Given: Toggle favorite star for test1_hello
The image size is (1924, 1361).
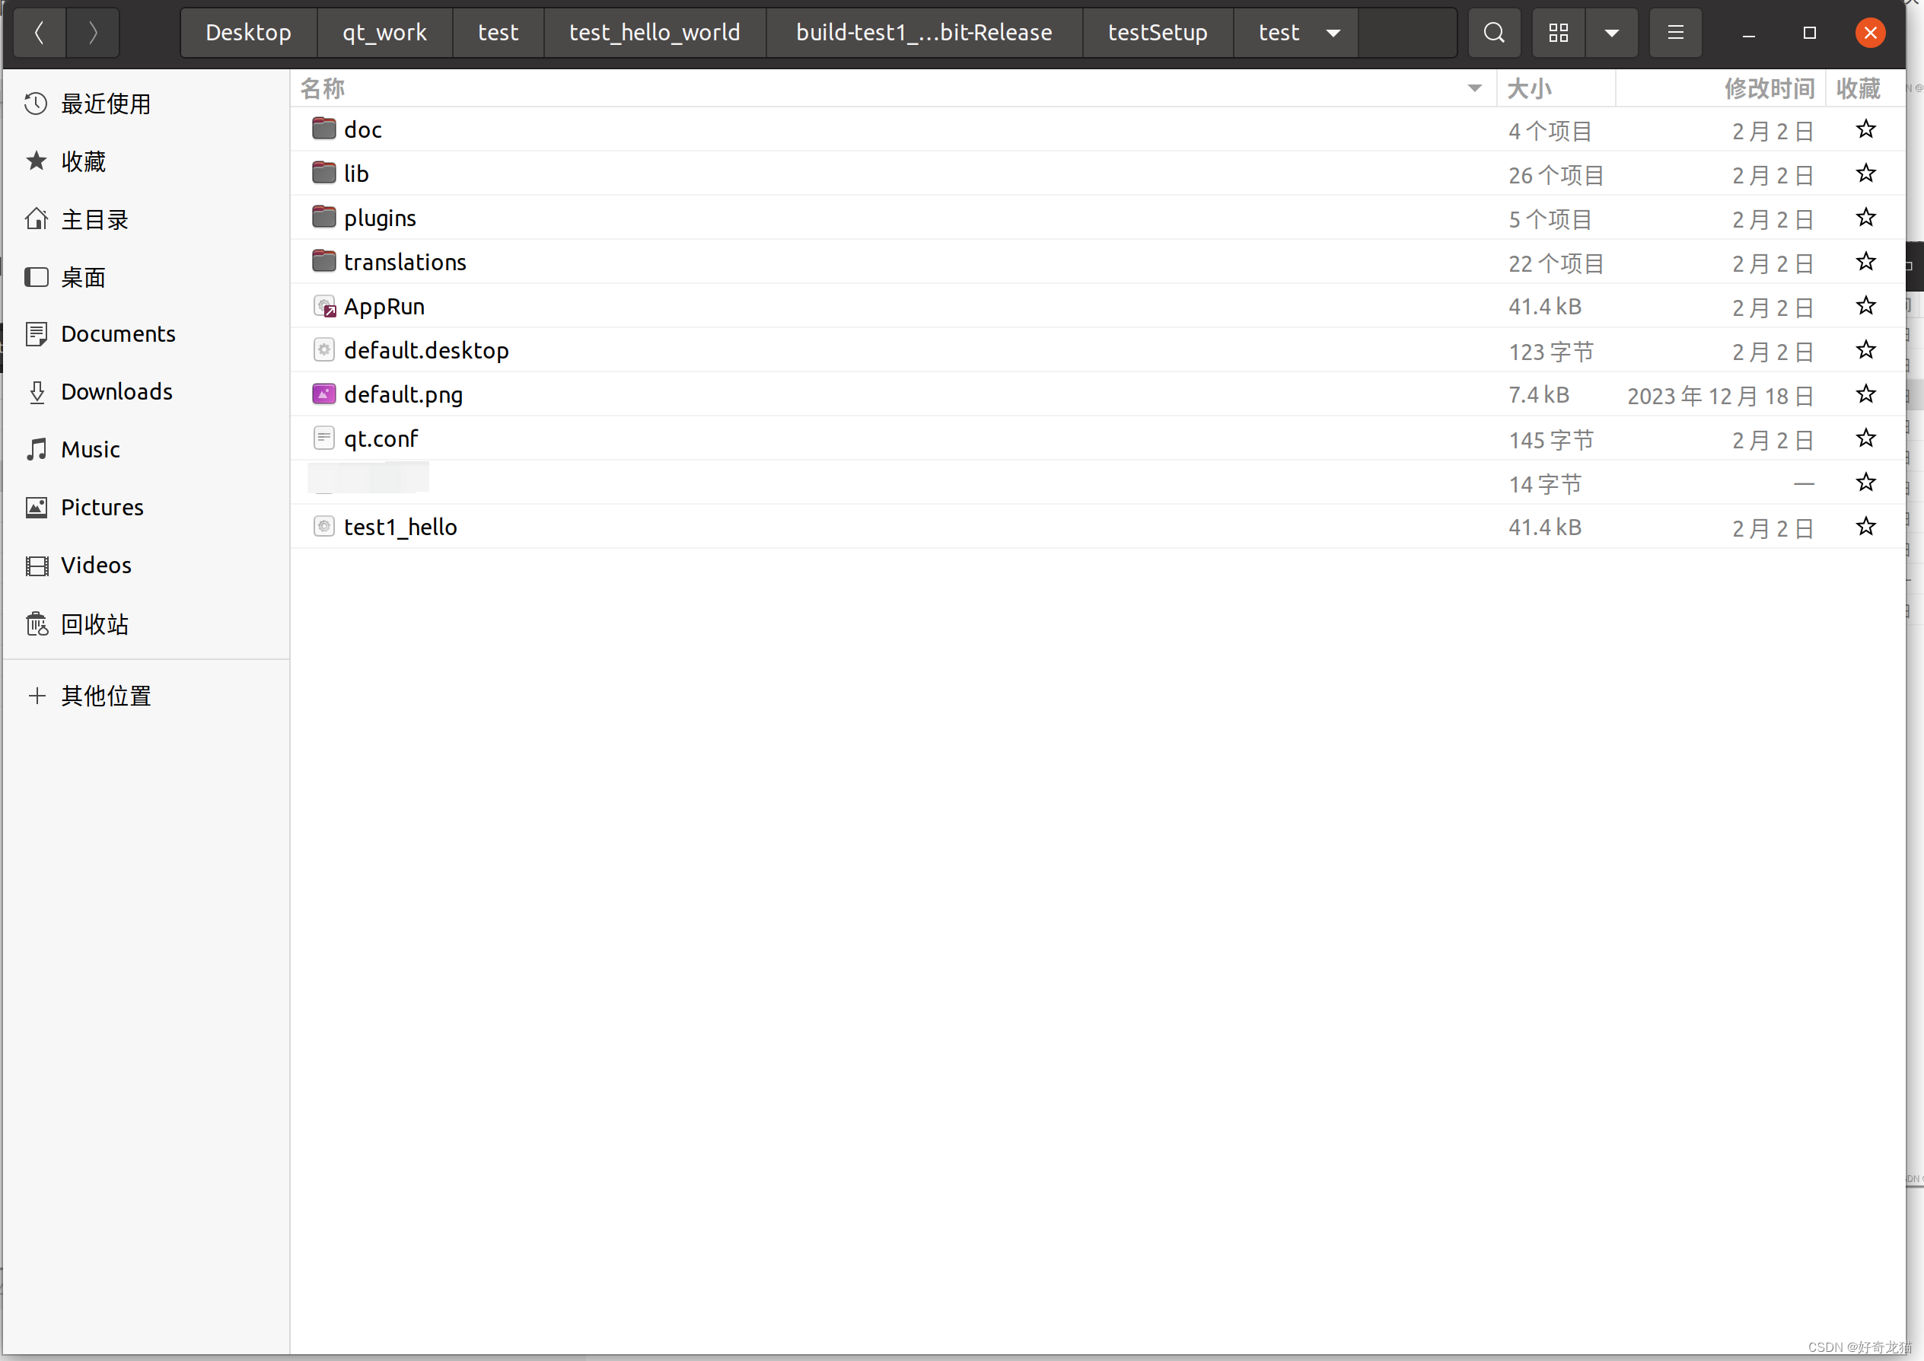Looking at the screenshot, I should point(1865,526).
